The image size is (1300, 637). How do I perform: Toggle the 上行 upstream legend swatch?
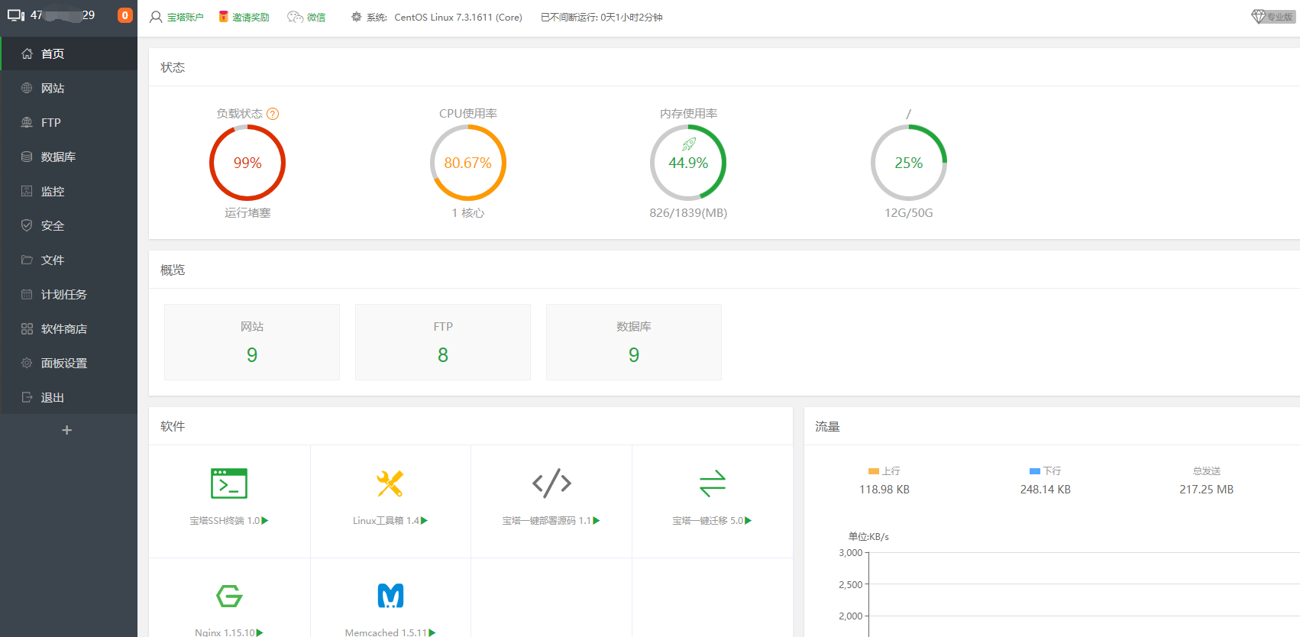(x=874, y=471)
